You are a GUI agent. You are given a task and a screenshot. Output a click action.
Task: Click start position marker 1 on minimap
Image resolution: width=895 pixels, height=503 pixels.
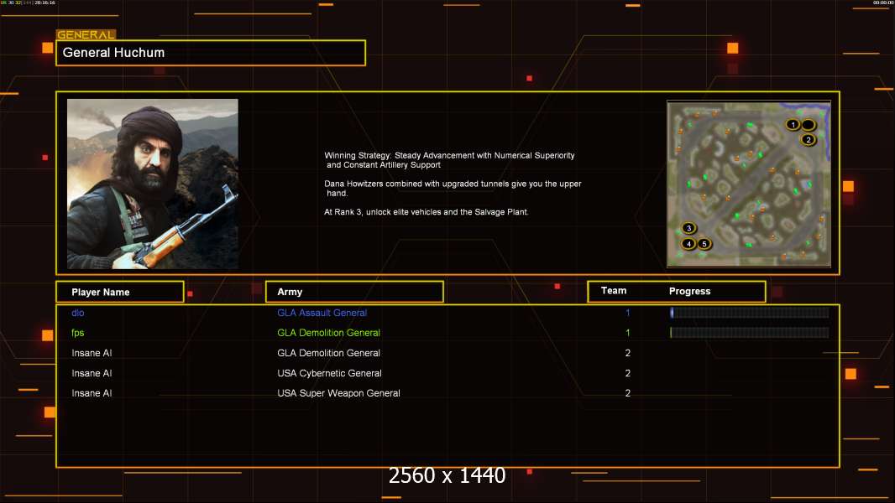793,125
